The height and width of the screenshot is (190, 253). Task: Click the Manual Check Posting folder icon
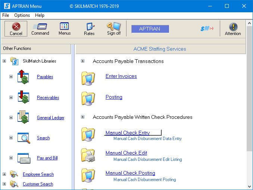88,175
